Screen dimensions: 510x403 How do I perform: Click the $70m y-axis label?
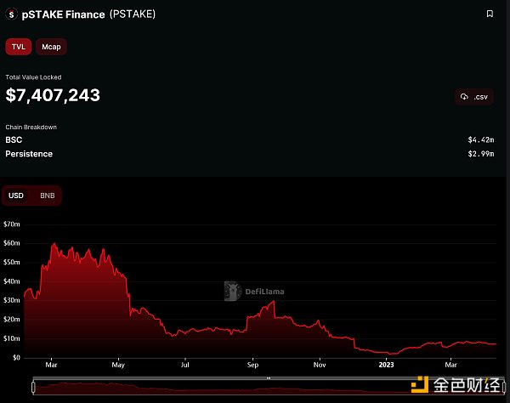pyautogui.click(x=12, y=224)
